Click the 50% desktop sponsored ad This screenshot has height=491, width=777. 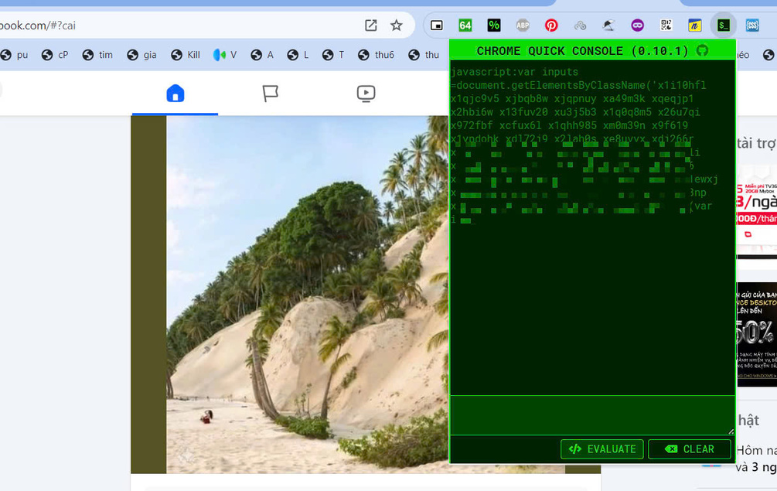pyautogui.click(x=757, y=335)
